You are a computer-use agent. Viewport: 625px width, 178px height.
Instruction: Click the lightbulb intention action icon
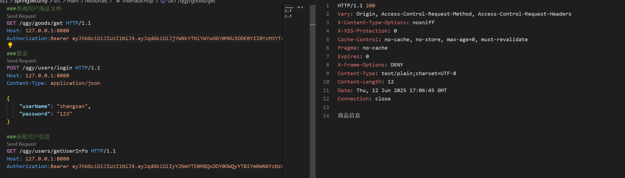click(10, 45)
